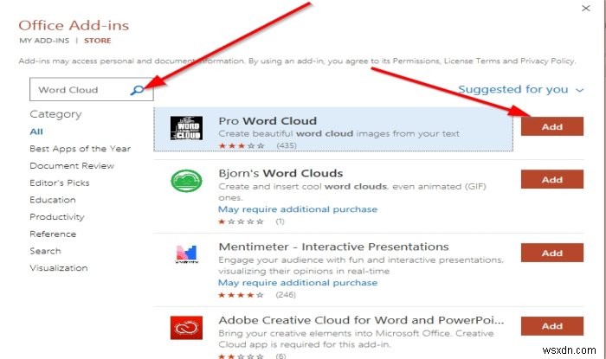The height and width of the screenshot is (359, 606).
Task: Select the Education category
Action: point(53,200)
